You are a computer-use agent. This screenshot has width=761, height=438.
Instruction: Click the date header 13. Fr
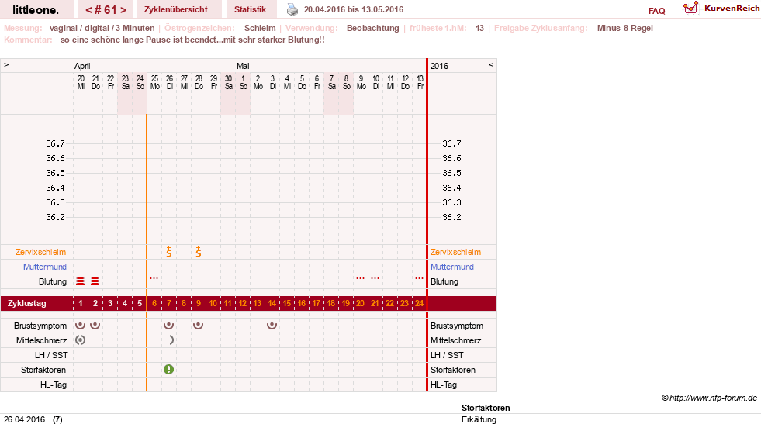[x=420, y=82]
